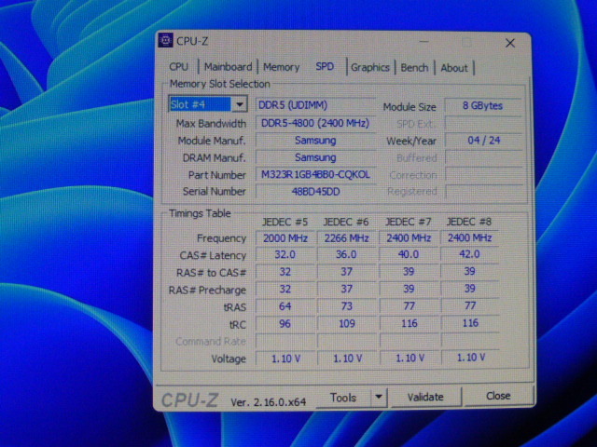
Task: Click the empty Correction field
Action: click(x=484, y=175)
